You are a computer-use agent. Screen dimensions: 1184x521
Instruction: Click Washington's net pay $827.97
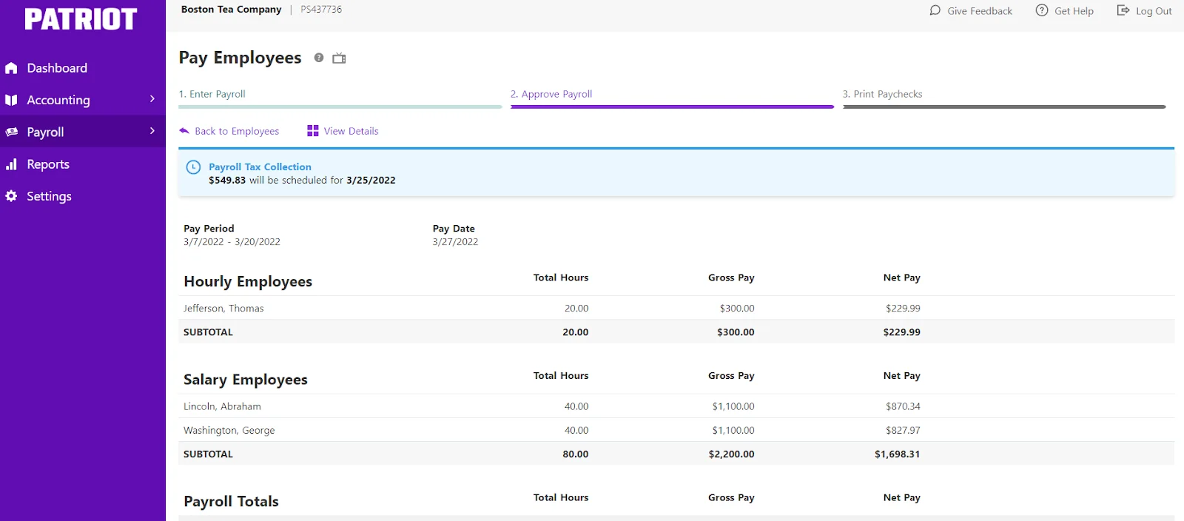click(903, 430)
